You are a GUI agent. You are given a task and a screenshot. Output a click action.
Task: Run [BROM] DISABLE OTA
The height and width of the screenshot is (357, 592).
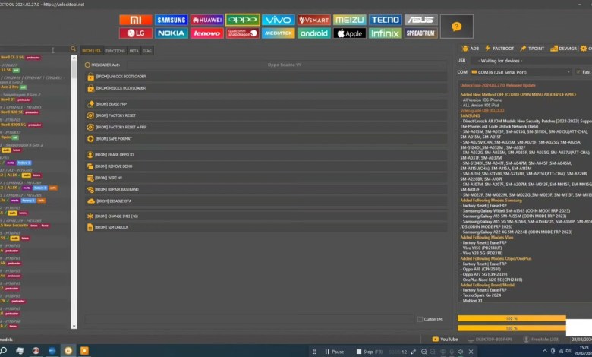pos(266,201)
